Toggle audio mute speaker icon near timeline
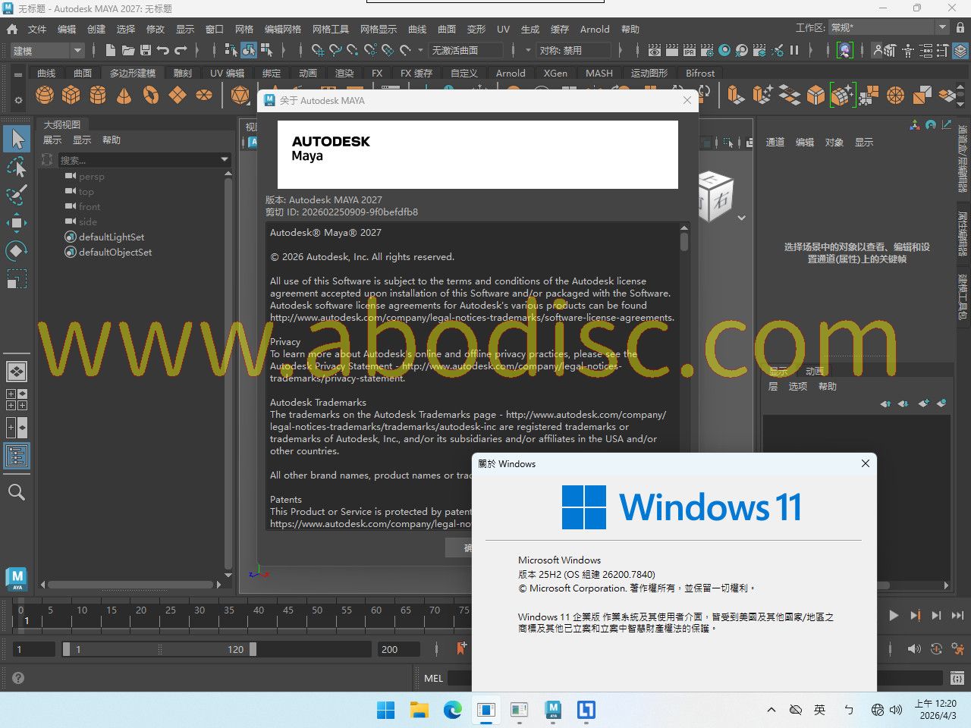Image resolution: width=971 pixels, height=728 pixels. pos(914,649)
